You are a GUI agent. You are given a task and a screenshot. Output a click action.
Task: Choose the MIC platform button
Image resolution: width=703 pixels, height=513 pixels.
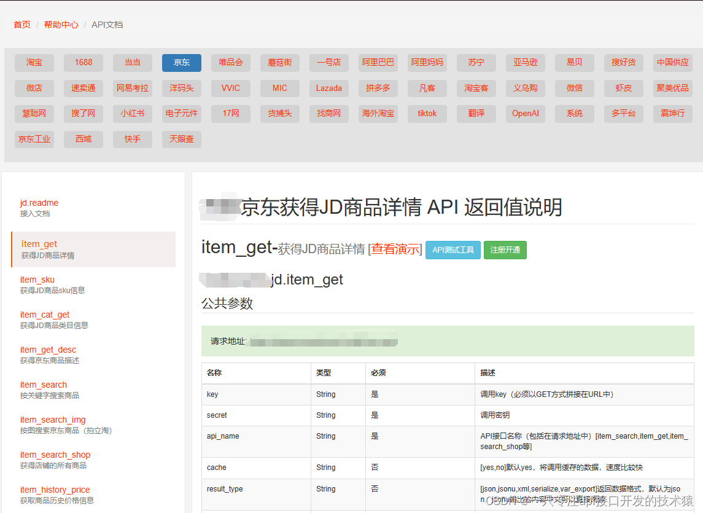pyautogui.click(x=280, y=88)
